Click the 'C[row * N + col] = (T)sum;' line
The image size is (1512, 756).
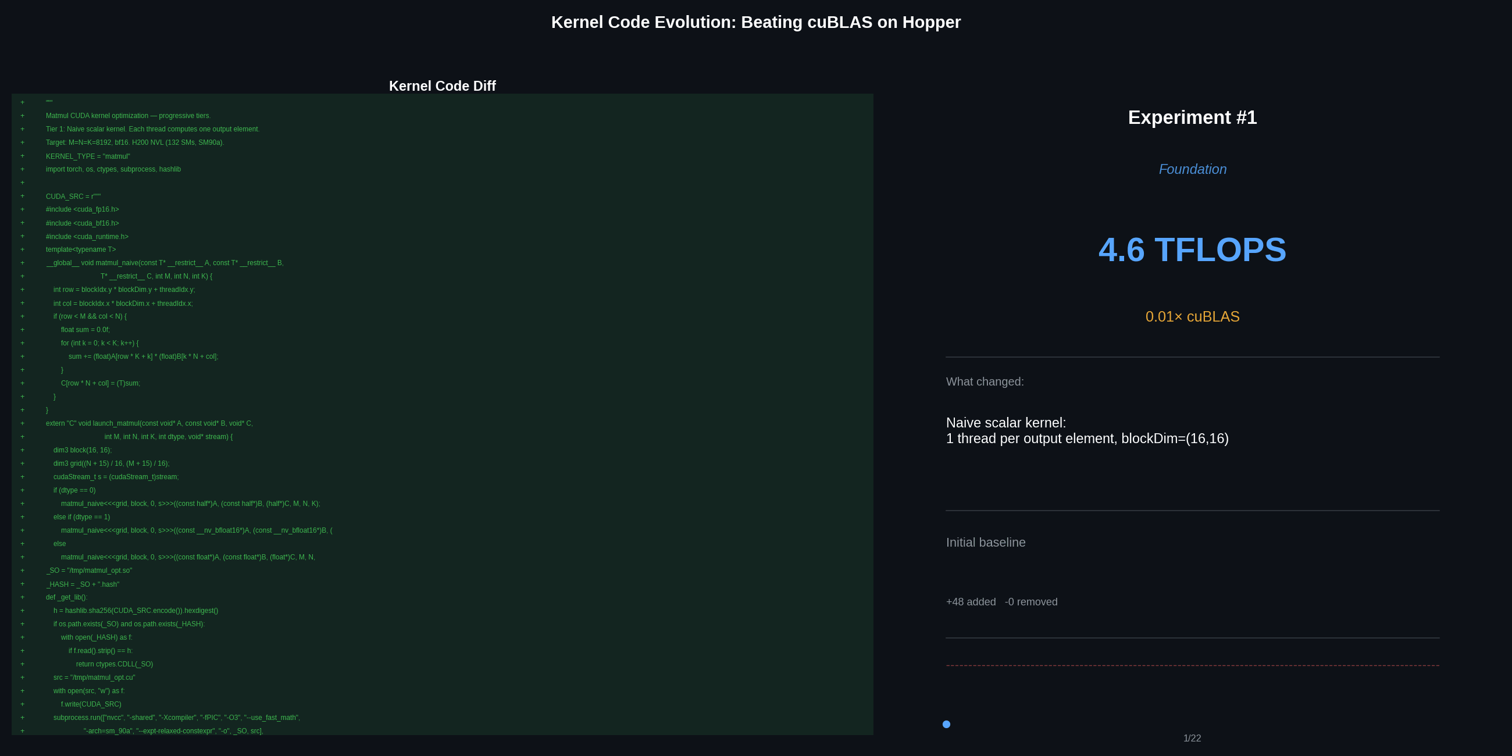pos(101,383)
